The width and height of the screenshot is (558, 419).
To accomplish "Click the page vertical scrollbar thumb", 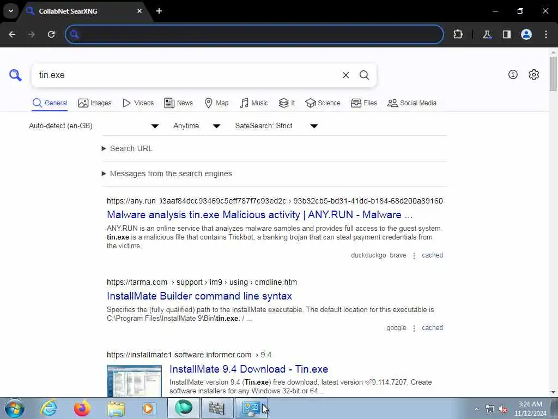I will coord(553,74).
